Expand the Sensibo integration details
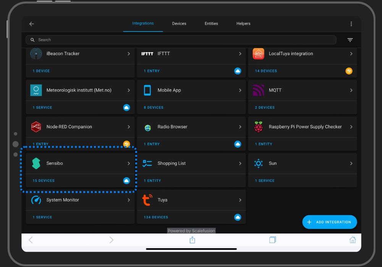 [x=129, y=163]
